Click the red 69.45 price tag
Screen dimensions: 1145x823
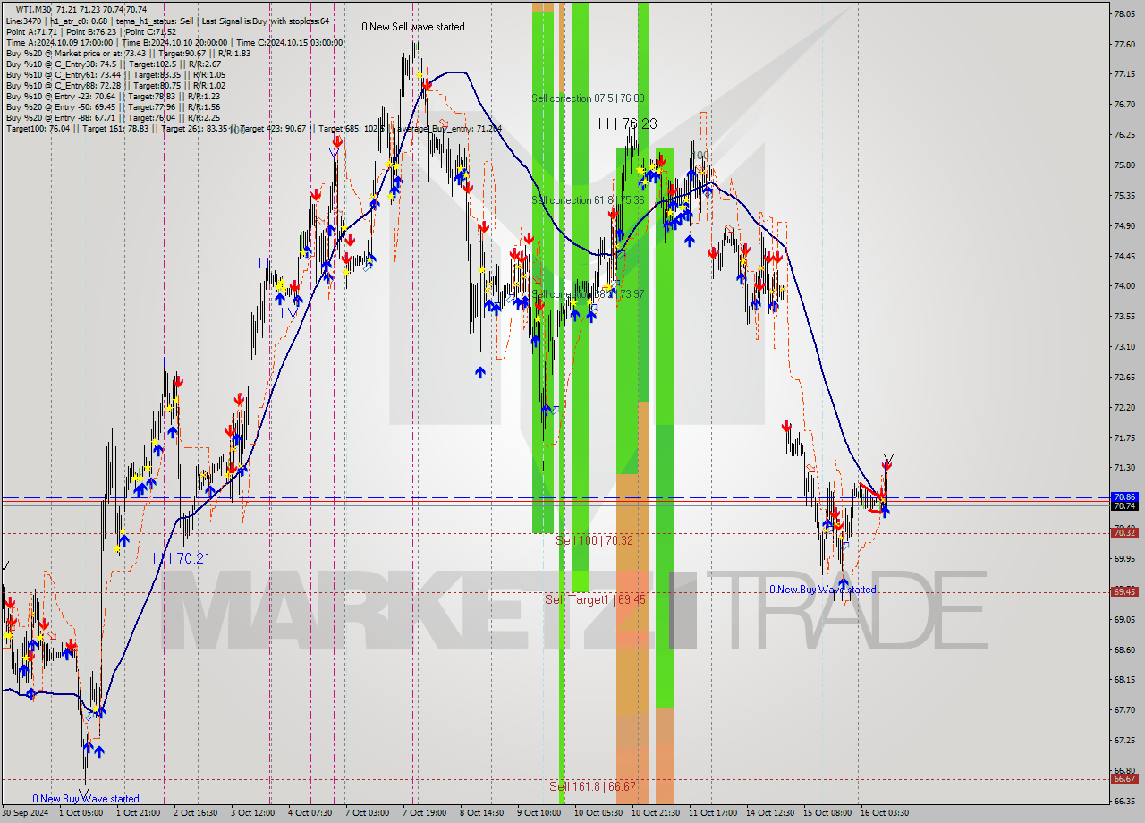coord(1124,591)
